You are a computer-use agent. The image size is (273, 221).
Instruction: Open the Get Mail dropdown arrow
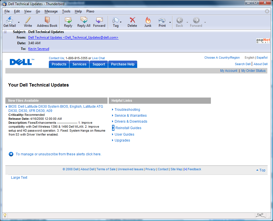click(19, 22)
